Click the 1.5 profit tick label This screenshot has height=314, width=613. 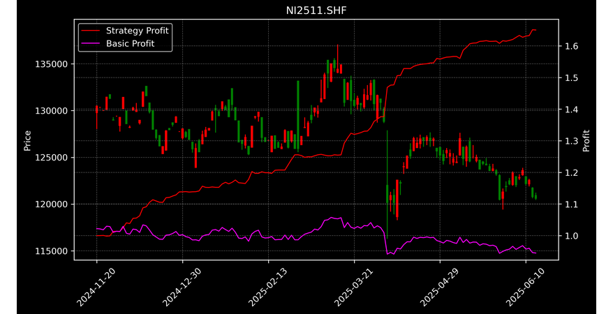tap(571, 78)
